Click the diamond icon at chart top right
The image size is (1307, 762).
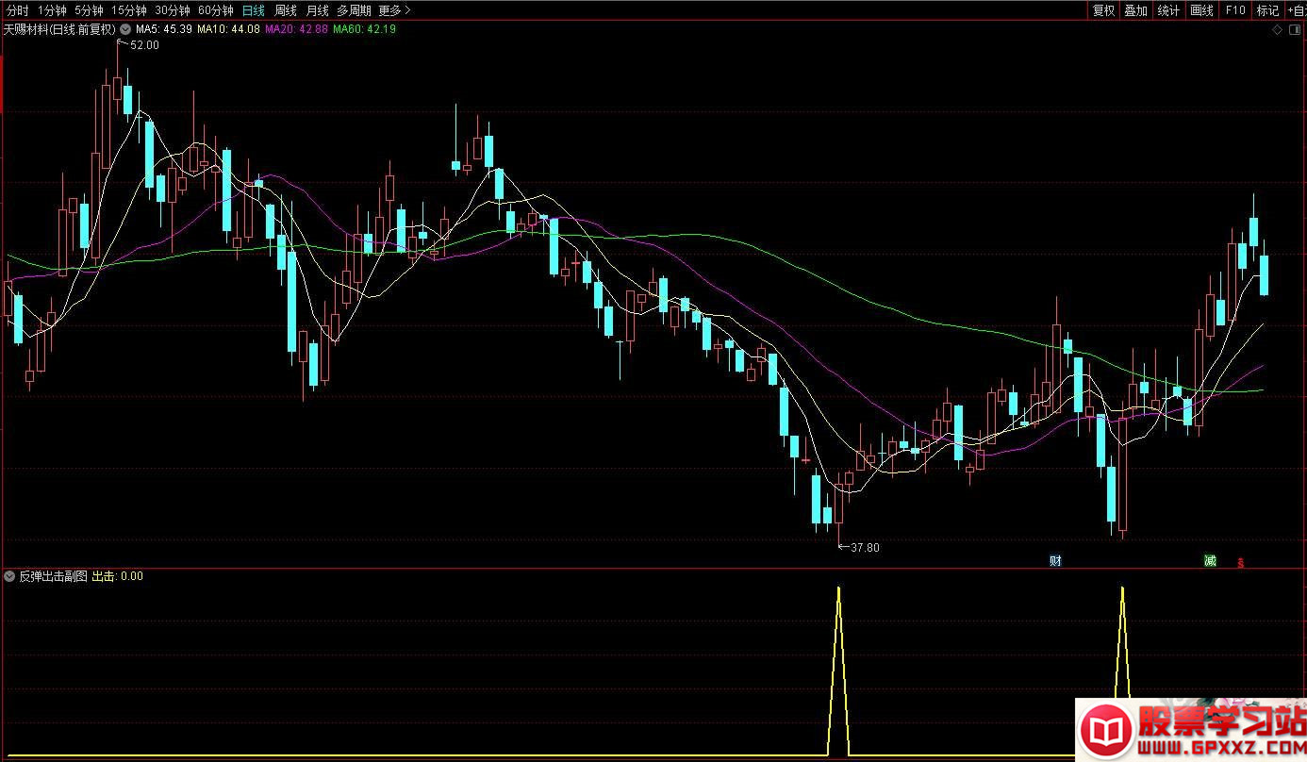click(x=1278, y=30)
